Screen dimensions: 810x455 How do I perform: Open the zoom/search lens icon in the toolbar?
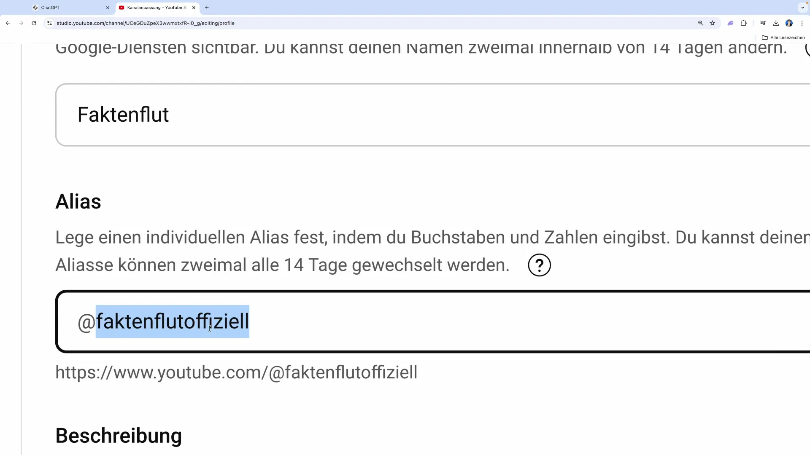coord(700,23)
